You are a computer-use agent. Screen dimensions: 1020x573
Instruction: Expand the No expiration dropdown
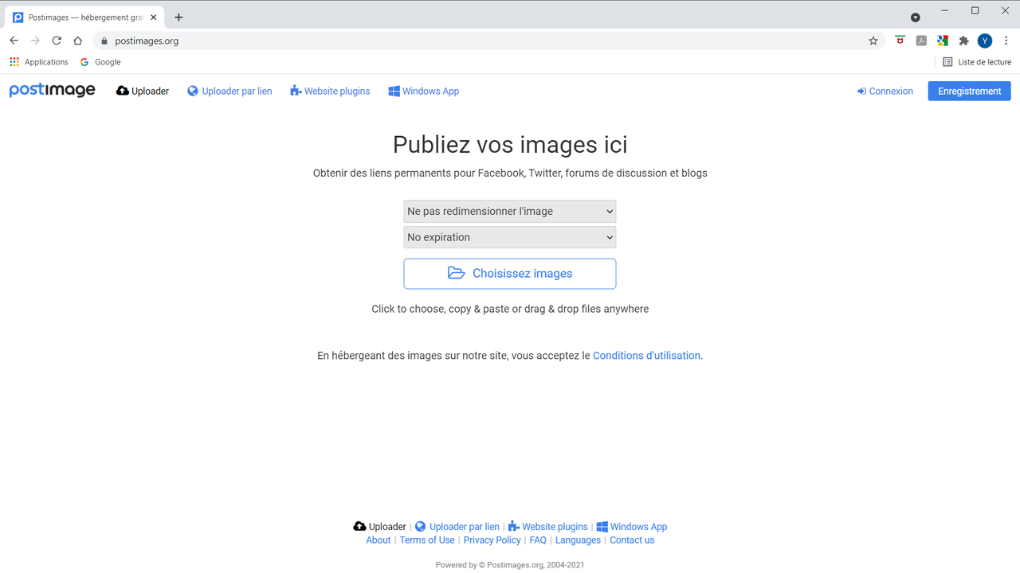[x=510, y=237]
